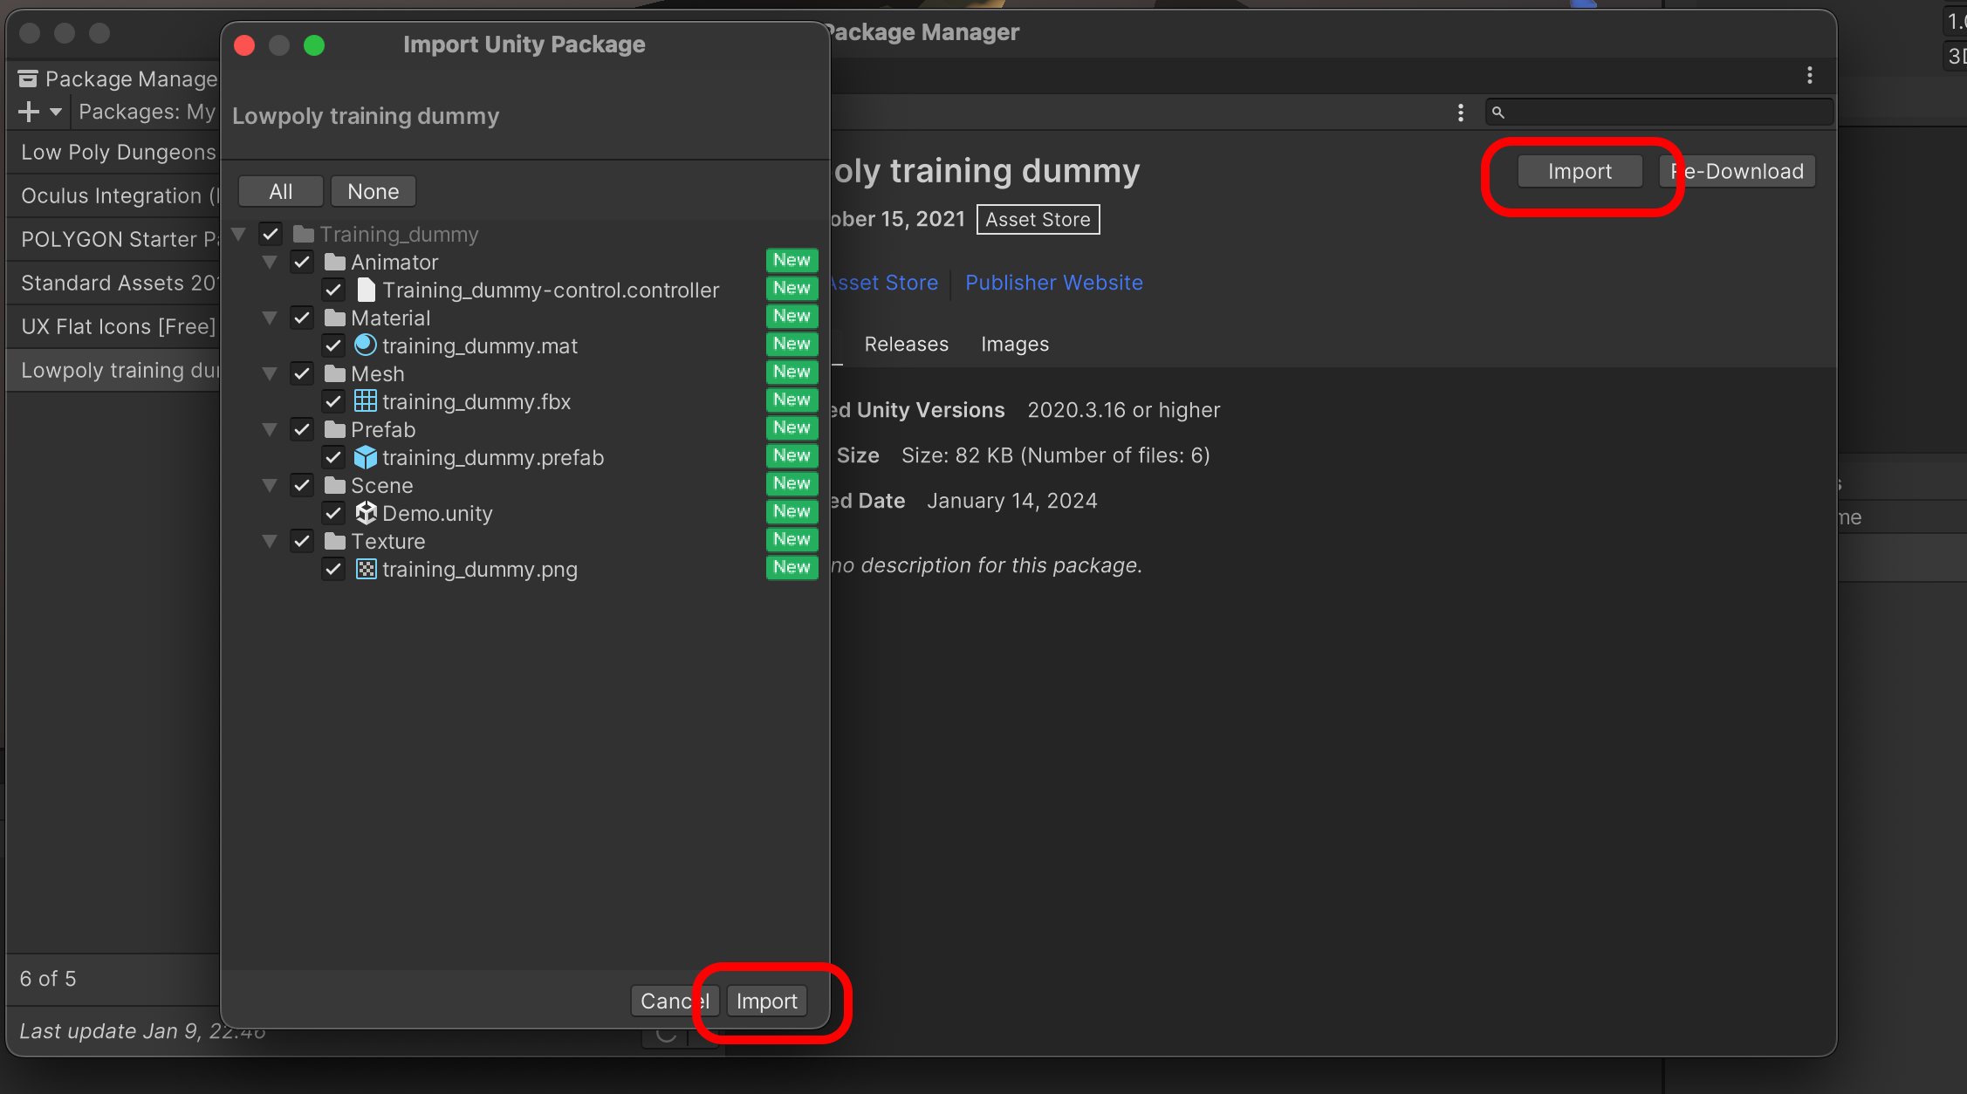This screenshot has width=1967, height=1094.
Task: Open the Package Manager kebab menu
Action: [1809, 75]
